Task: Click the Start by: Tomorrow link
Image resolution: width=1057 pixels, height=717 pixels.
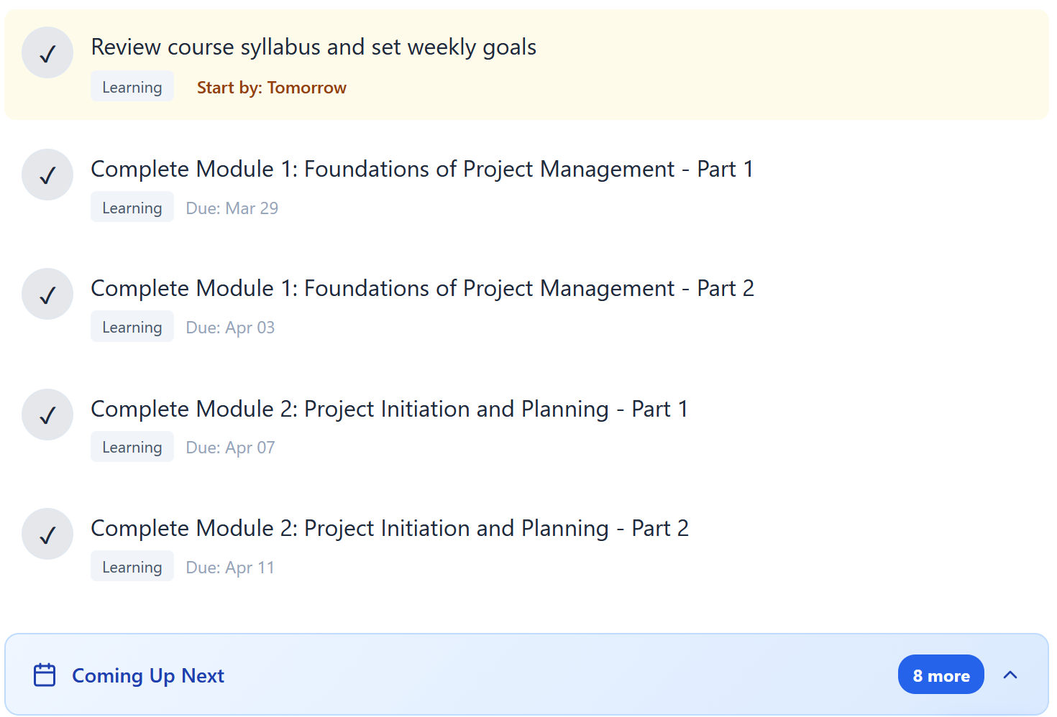Action: click(272, 87)
